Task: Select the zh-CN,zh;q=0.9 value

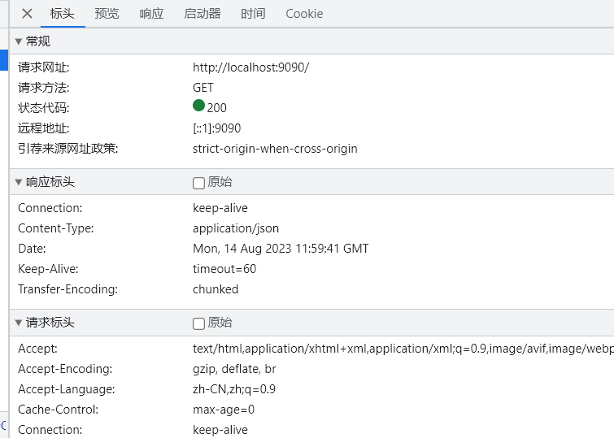Action: coord(234,389)
